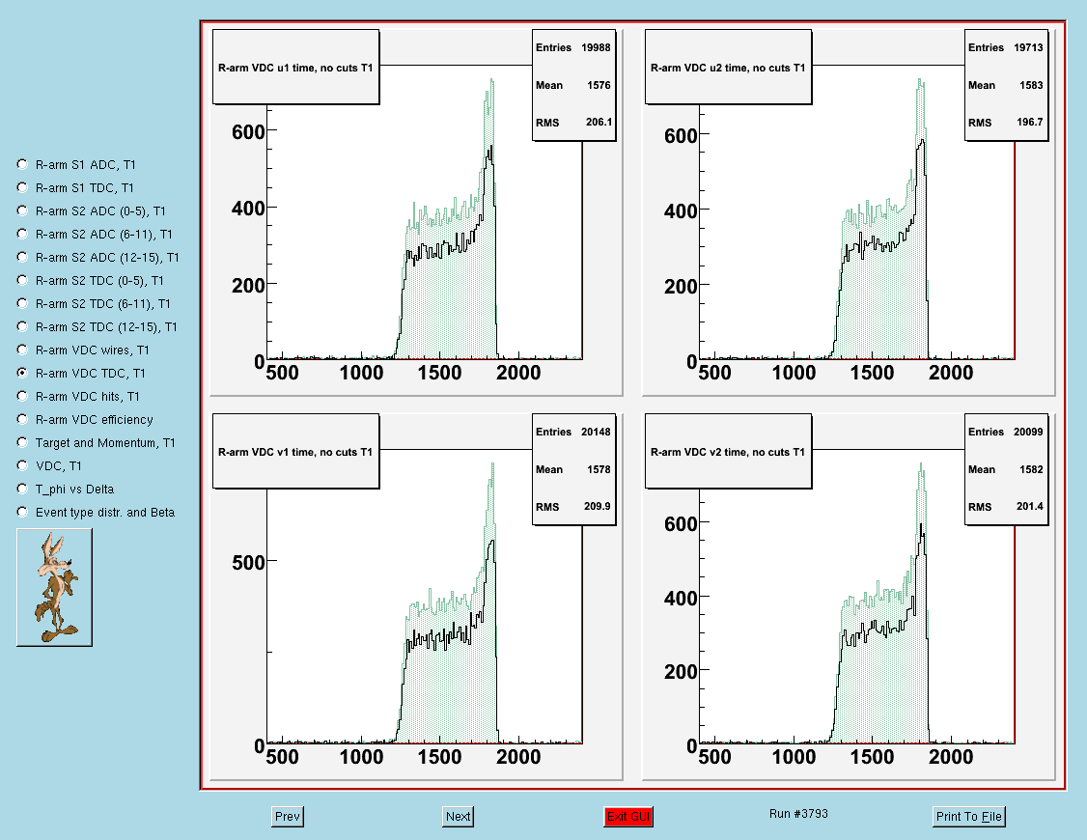
Task: Select the VDC, T1 radio button
Action: point(22,465)
